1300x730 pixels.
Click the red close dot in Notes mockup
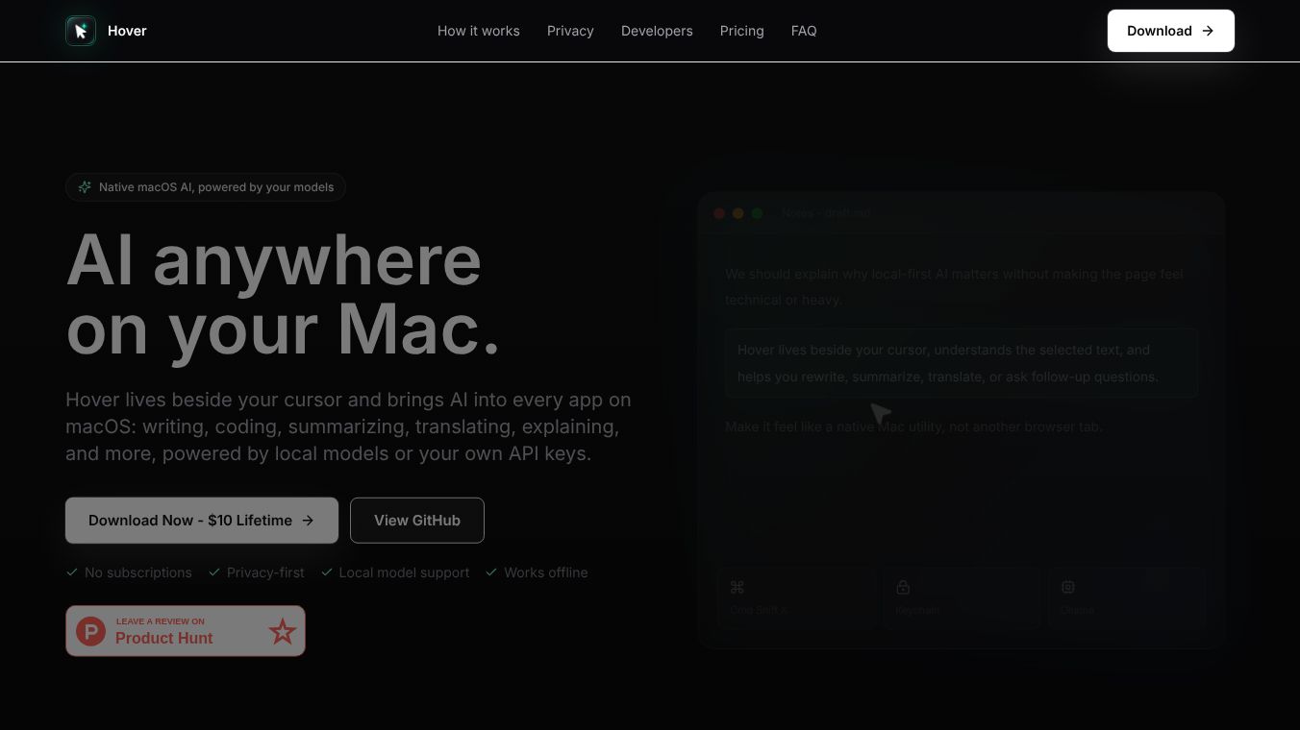pos(719,213)
